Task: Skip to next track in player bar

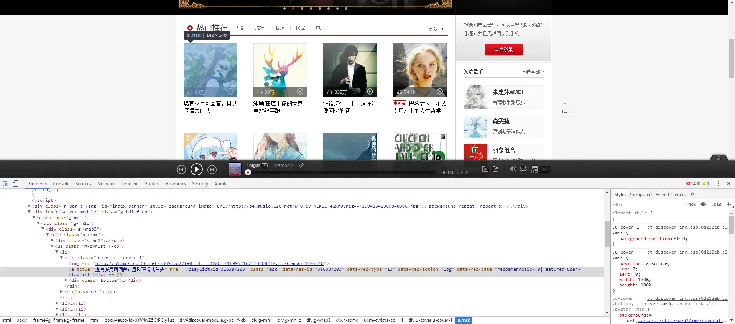Action: (212, 169)
